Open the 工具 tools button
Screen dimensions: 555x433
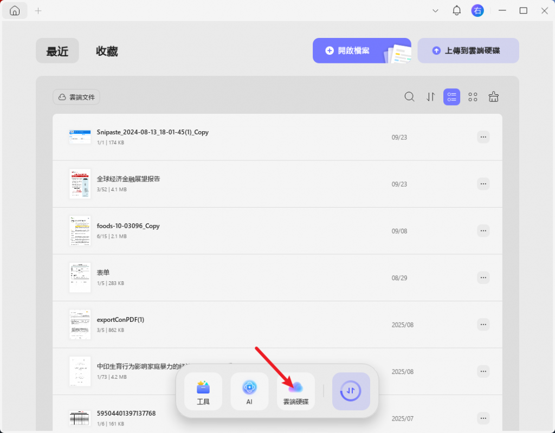click(203, 392)
